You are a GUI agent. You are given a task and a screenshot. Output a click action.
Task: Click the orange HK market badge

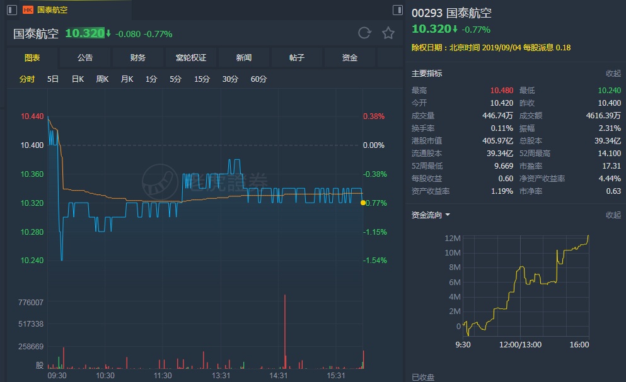coord(28,10)
